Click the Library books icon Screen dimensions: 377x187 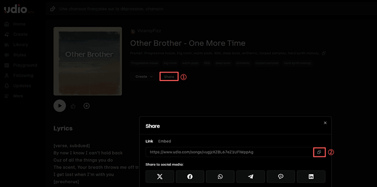[7, 45]
